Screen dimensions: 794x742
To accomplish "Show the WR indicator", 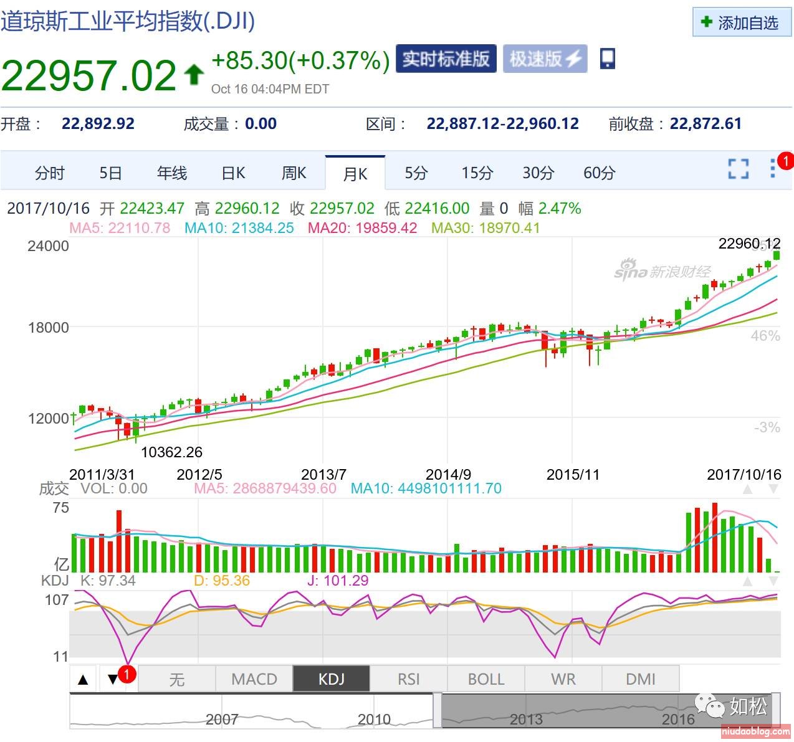I will pos(563,679).
